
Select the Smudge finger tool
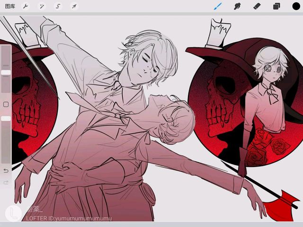pyautogui.click(x=238, y=6)
